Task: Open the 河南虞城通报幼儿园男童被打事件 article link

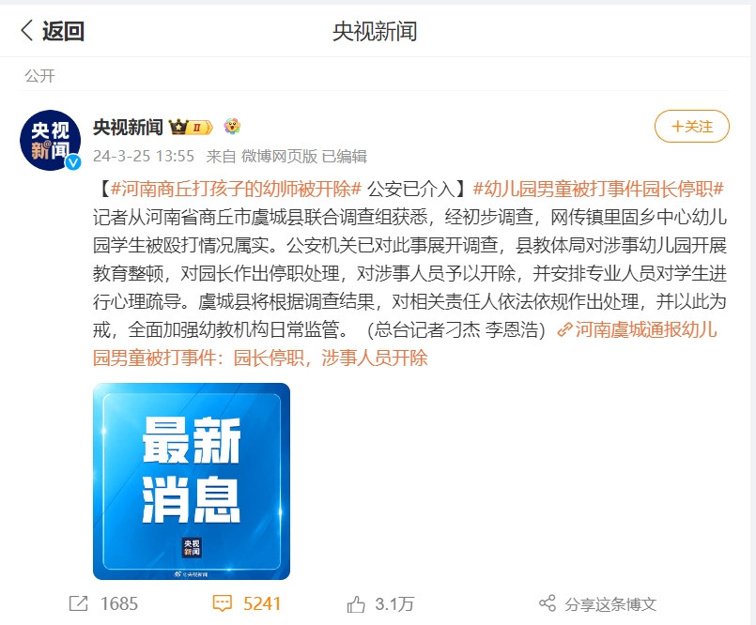Action: coord(405,343)
